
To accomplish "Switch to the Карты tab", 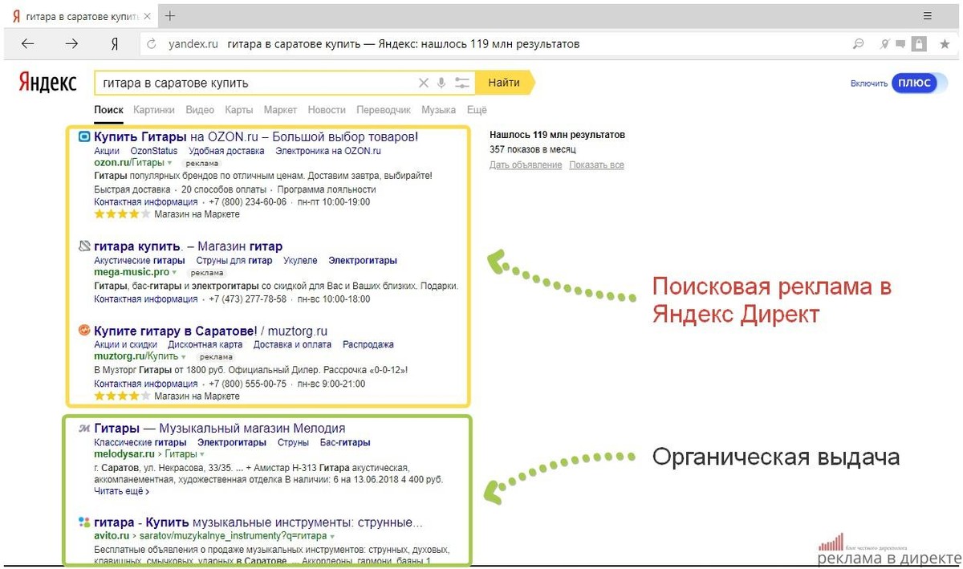I will 239,110.
